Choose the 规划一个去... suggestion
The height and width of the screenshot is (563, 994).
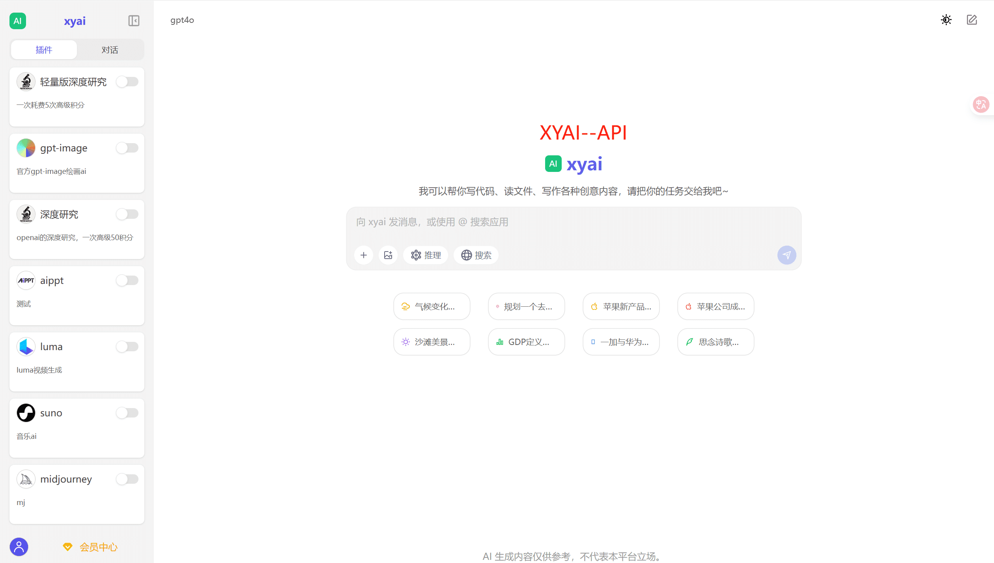[526, 306]
